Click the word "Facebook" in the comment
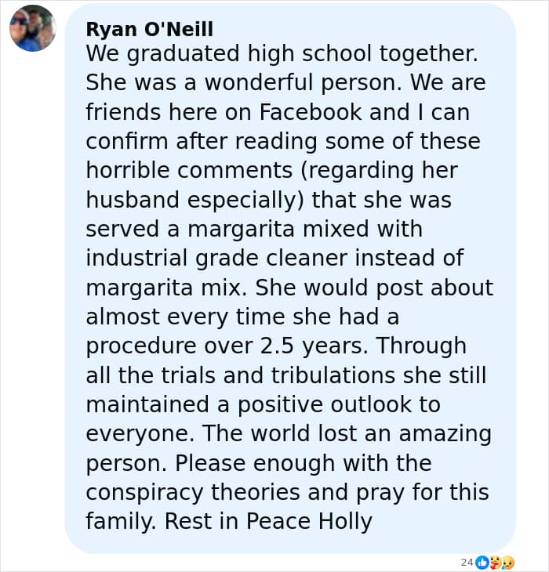549x572 pixels. (307, 111)
